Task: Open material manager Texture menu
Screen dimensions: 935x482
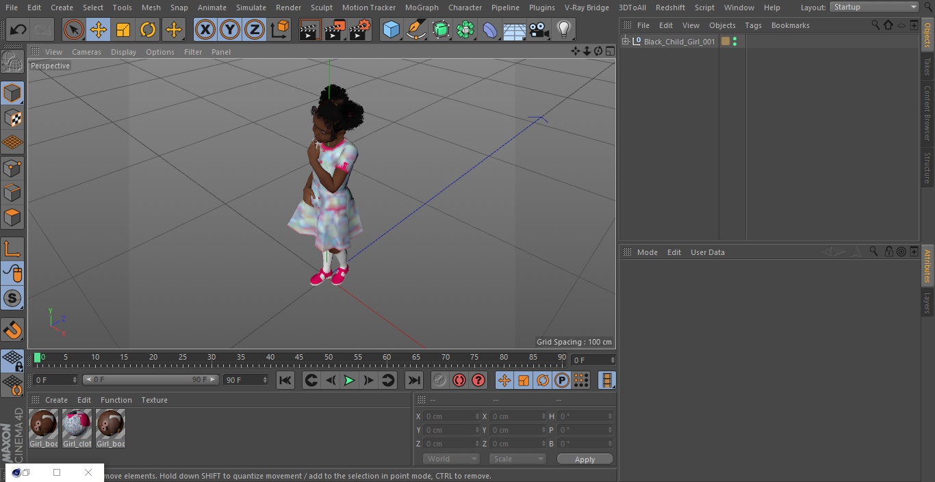Action: [x=154, y=400]
